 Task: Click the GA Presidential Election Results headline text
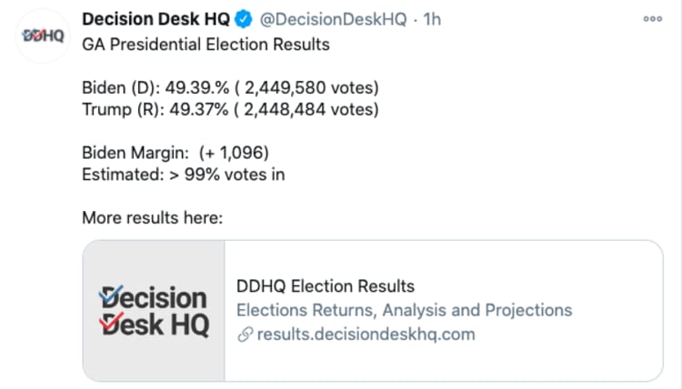(206, 45)
